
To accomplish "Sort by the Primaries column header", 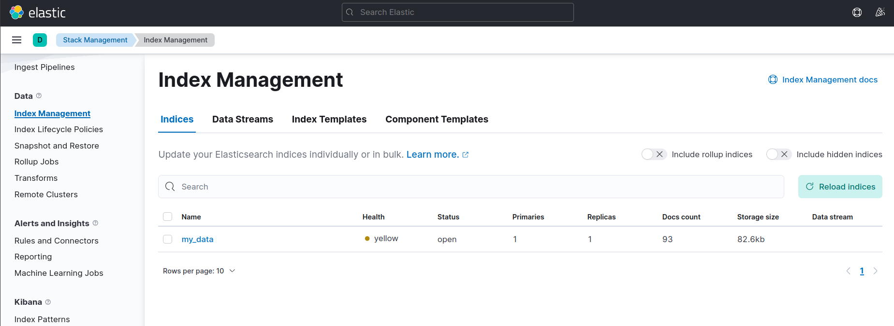I will coord(528,217).
